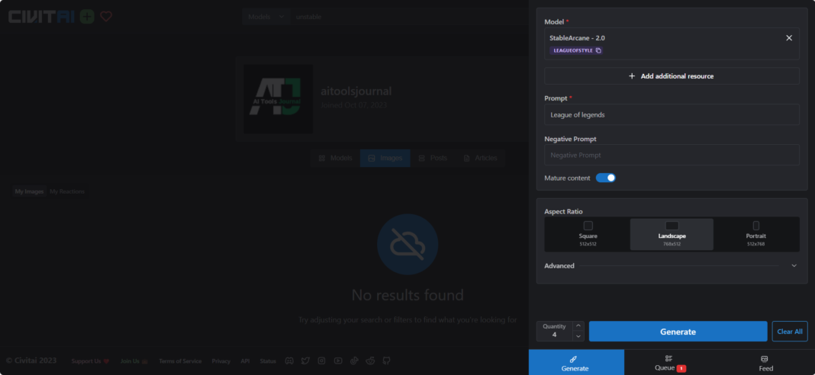The image size is (815, 375).
Task: Switch to the Queue tab
Action: pos(670,363)
